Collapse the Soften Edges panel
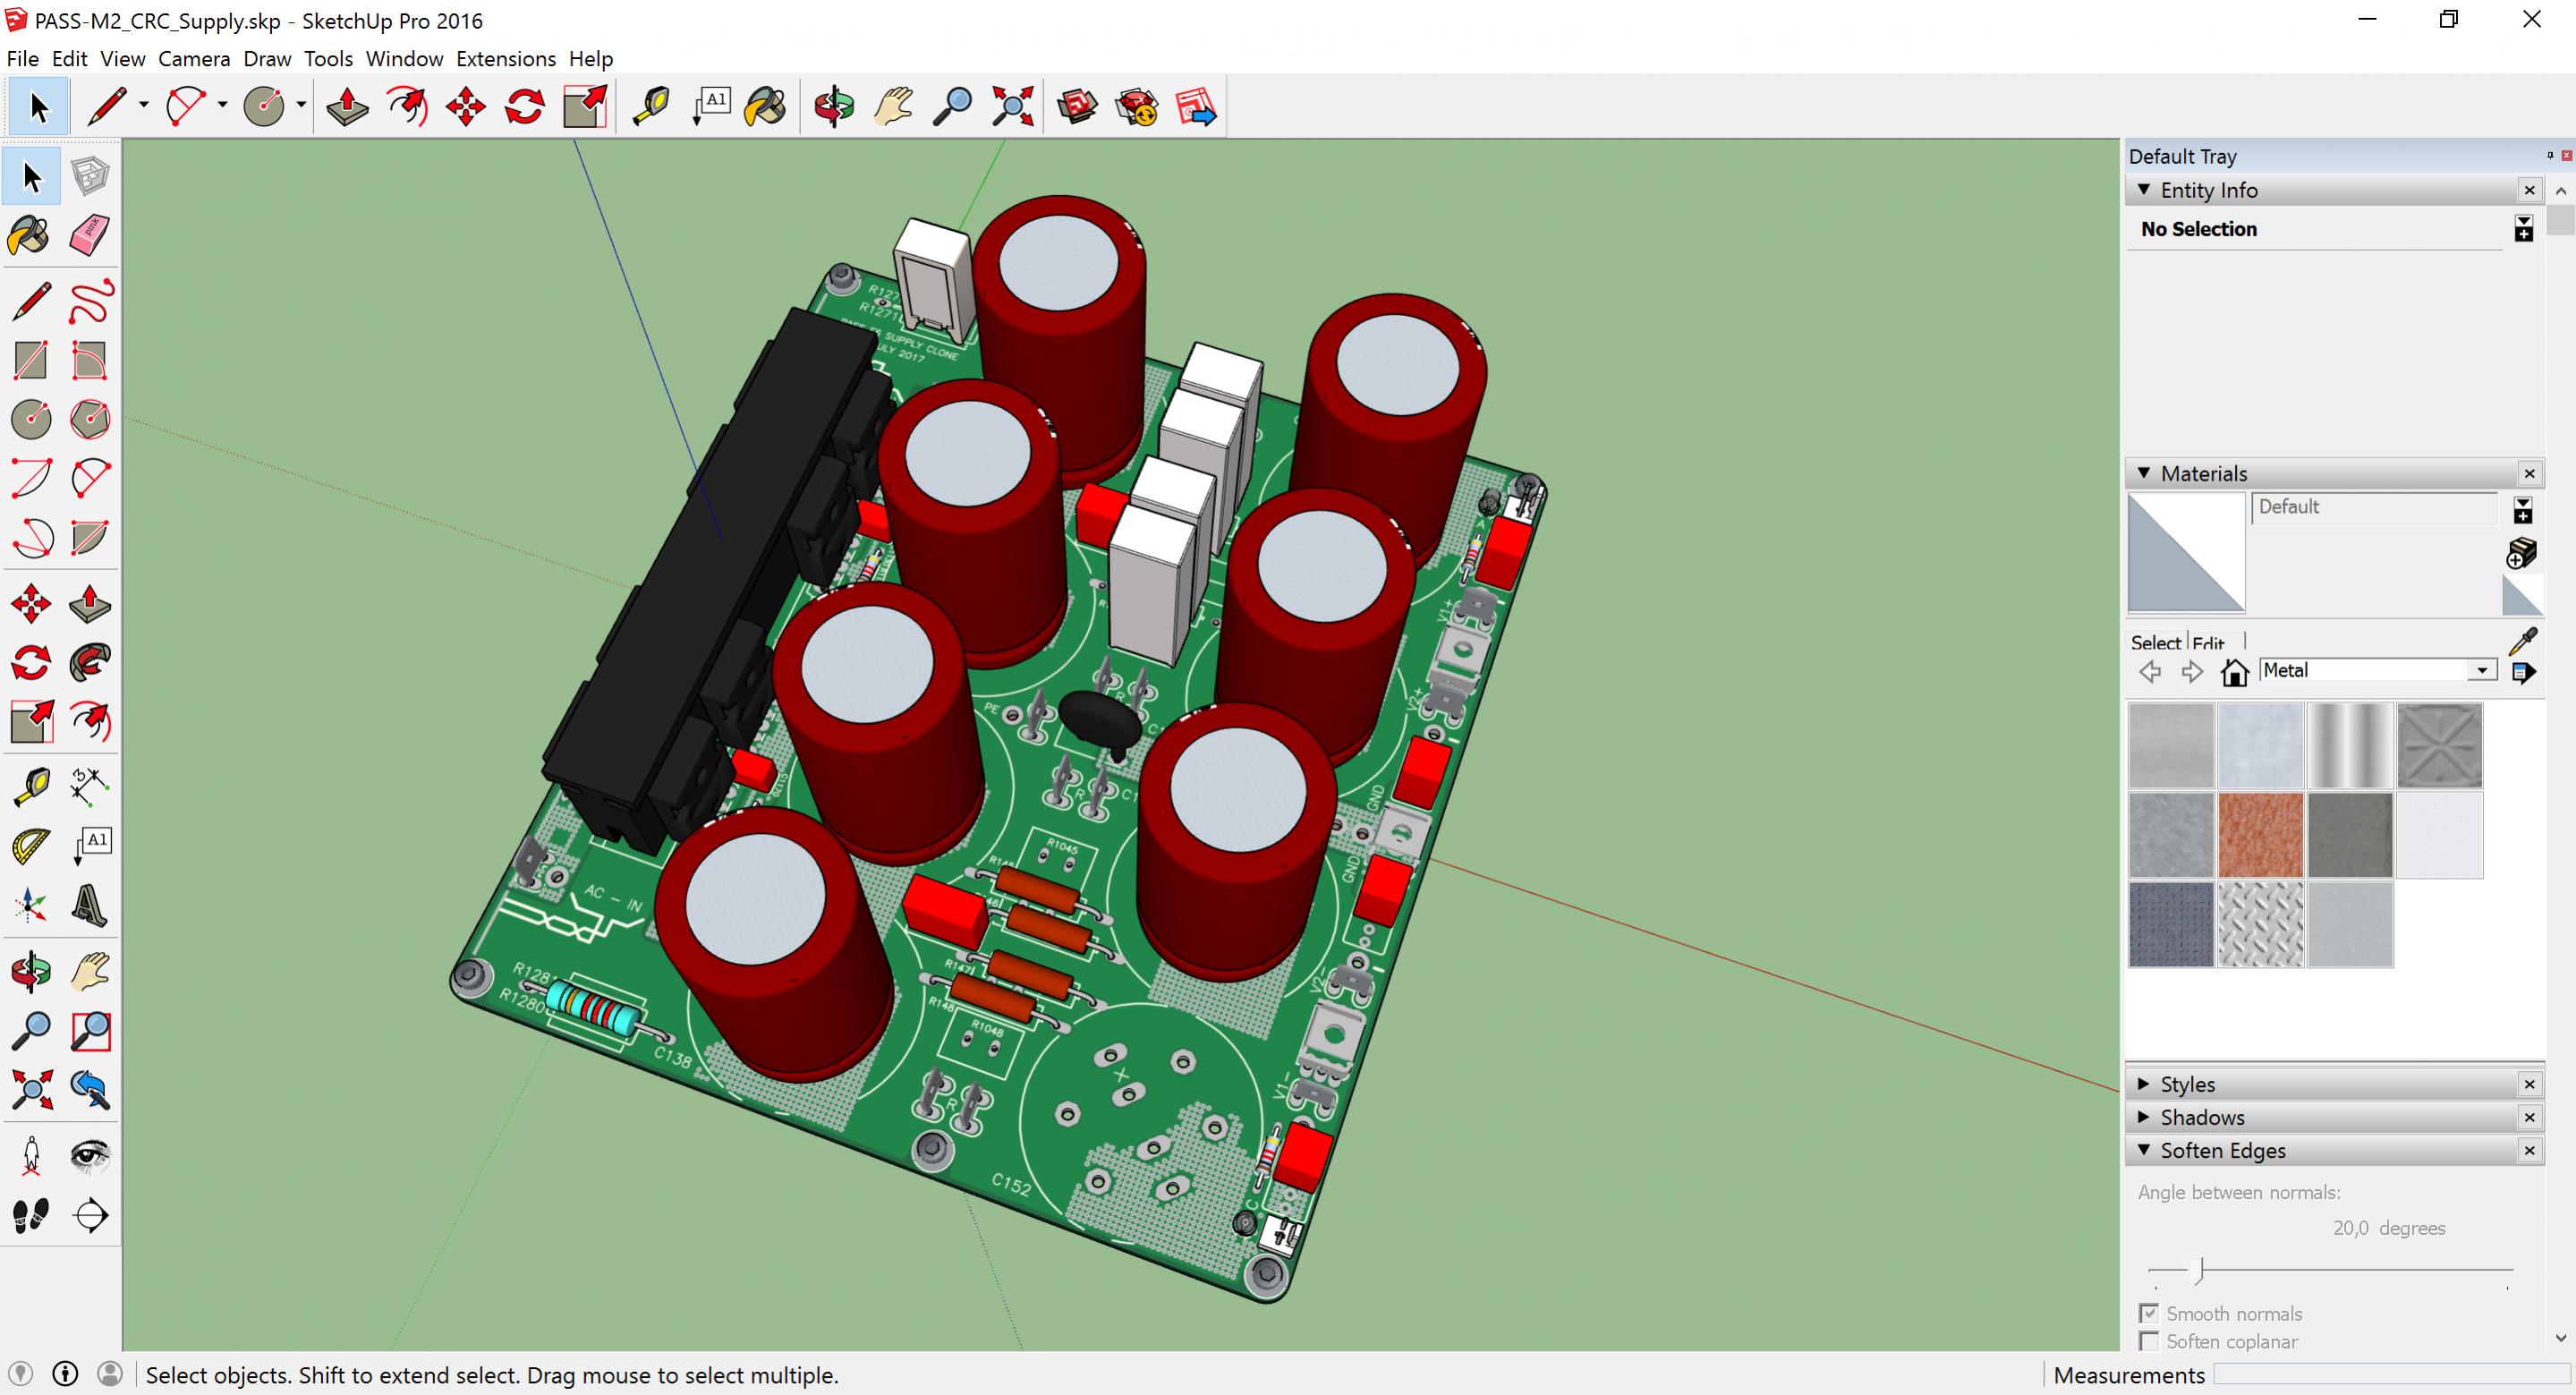Screen dimensions: 2576x1395 click(x=2143, y=1150)
